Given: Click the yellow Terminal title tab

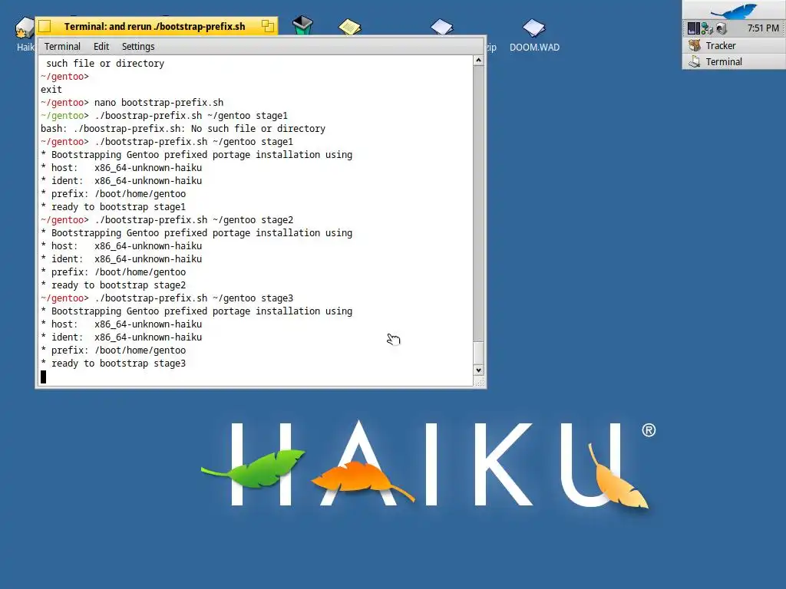Looking at the screenshot, I should [155, 26].
